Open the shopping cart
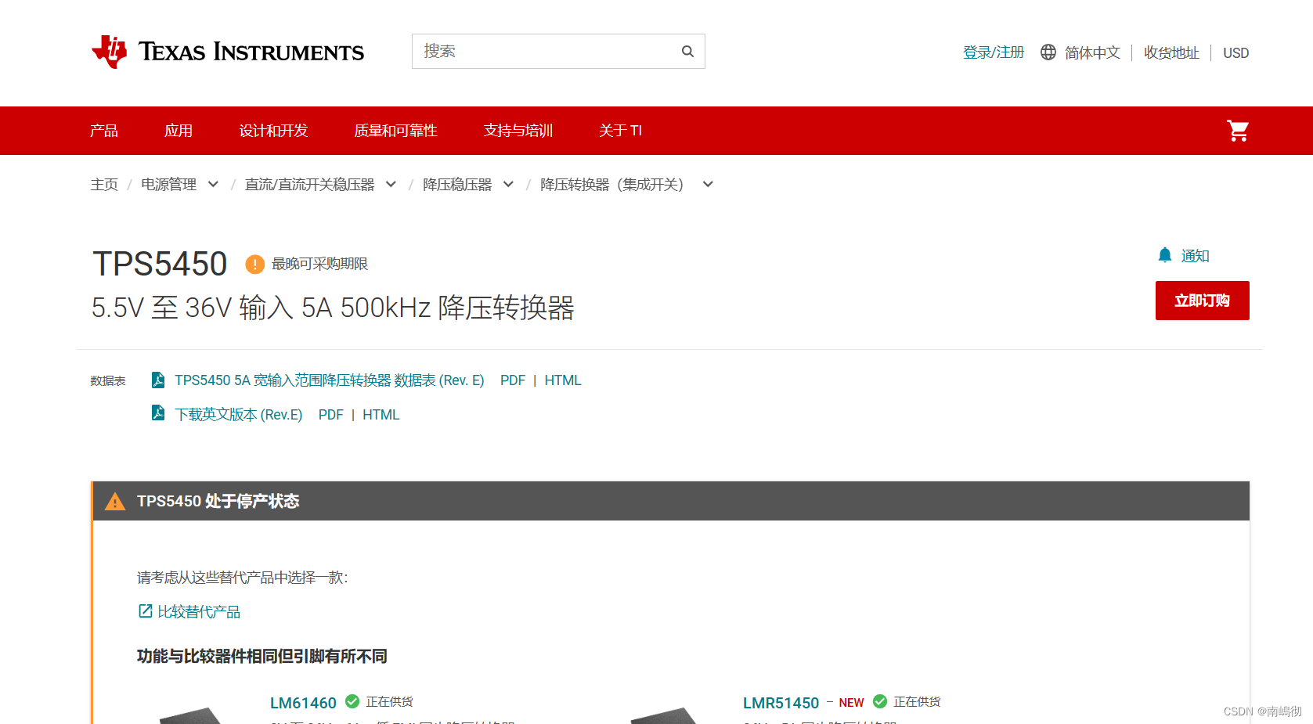 click(x=1238, y=131)
